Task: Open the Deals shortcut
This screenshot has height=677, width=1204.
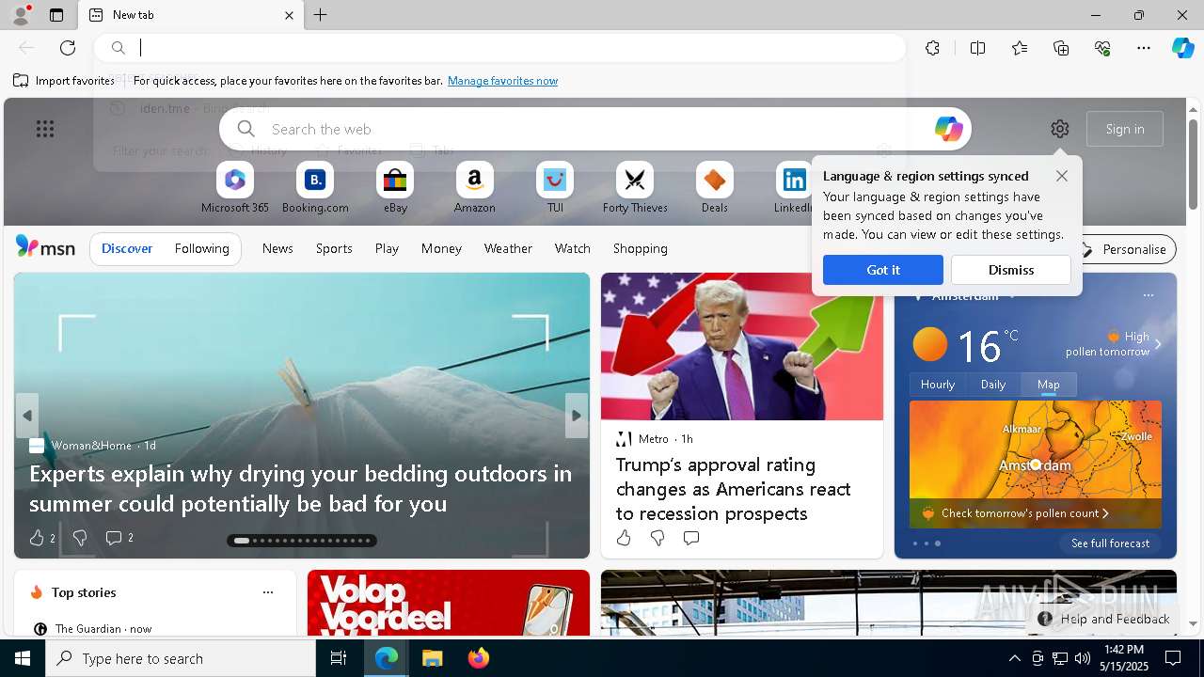Action: 714,188
